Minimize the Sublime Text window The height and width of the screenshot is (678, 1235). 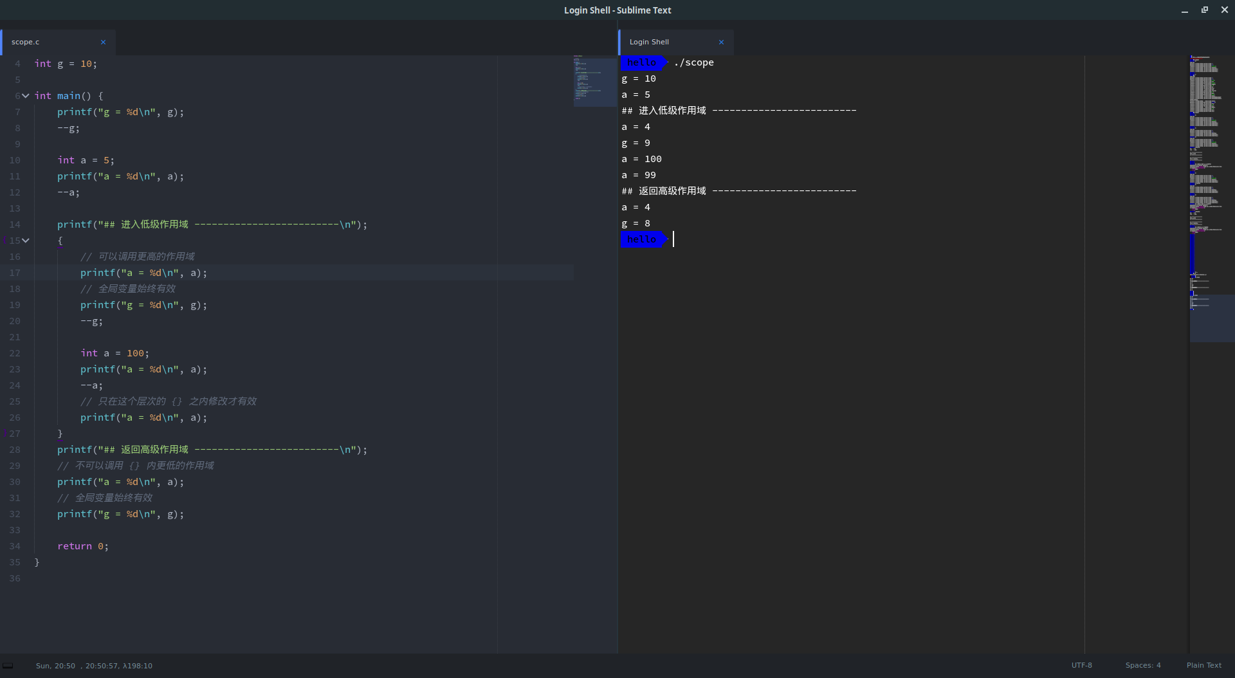tap(1184, 10)
